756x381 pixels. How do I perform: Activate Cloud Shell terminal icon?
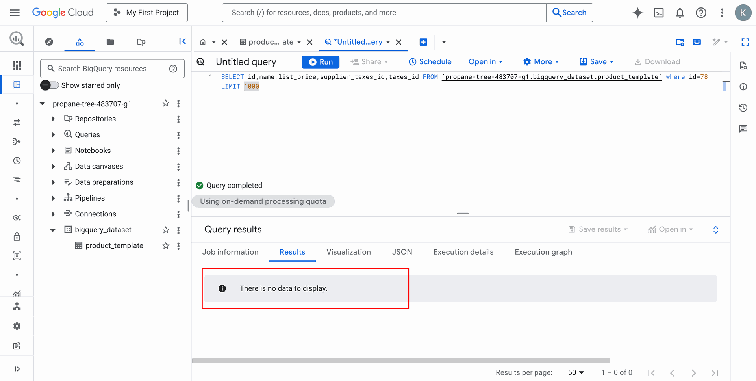(659, 13)
